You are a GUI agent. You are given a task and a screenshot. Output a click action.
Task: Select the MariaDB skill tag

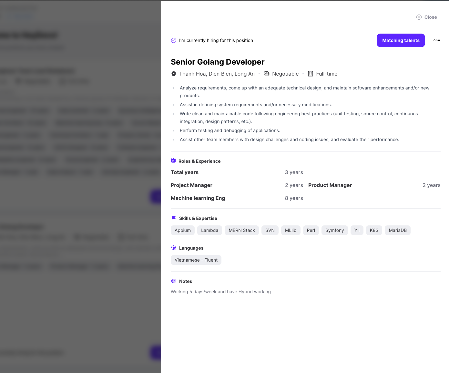point(398,230)
